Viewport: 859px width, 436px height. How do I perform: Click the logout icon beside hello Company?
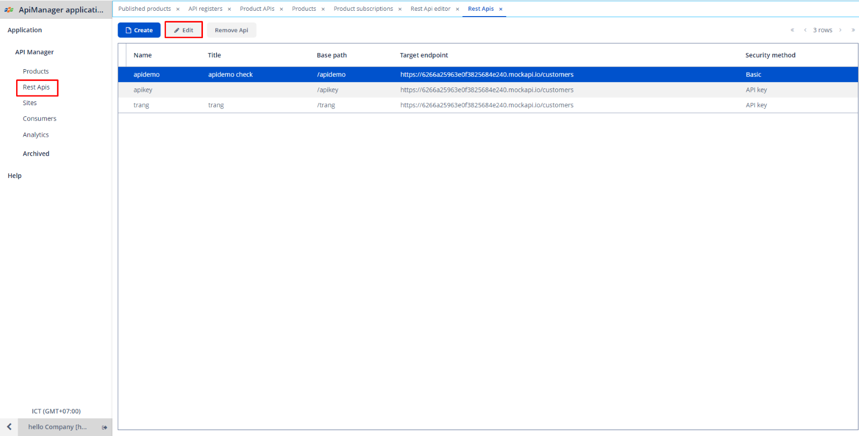point(104,427)
